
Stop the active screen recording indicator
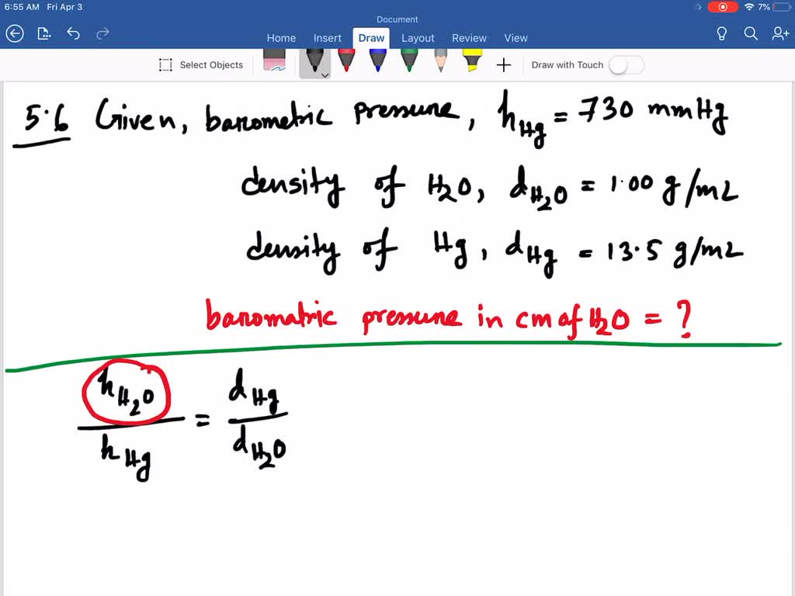coord(722,6)
